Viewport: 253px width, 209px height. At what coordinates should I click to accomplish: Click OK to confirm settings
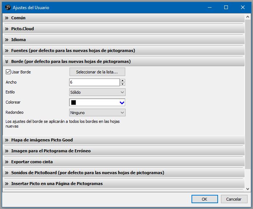coord(205,199)
